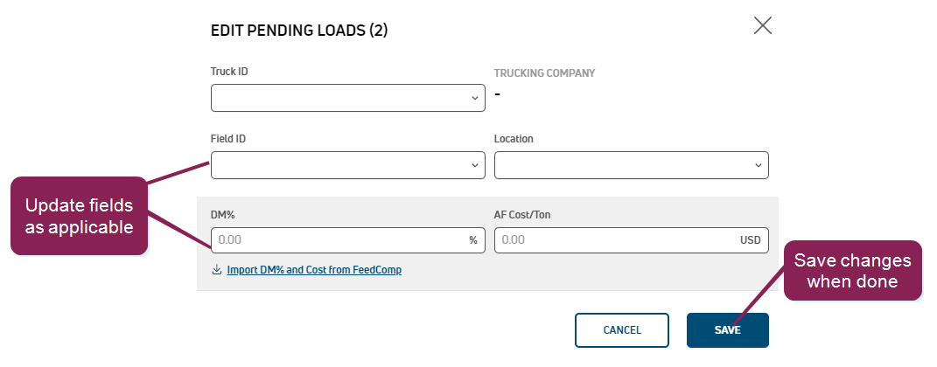Click into the DM% input field
Image resolution: width=937 pixels, height=367 pixels.
coord(337,240)
